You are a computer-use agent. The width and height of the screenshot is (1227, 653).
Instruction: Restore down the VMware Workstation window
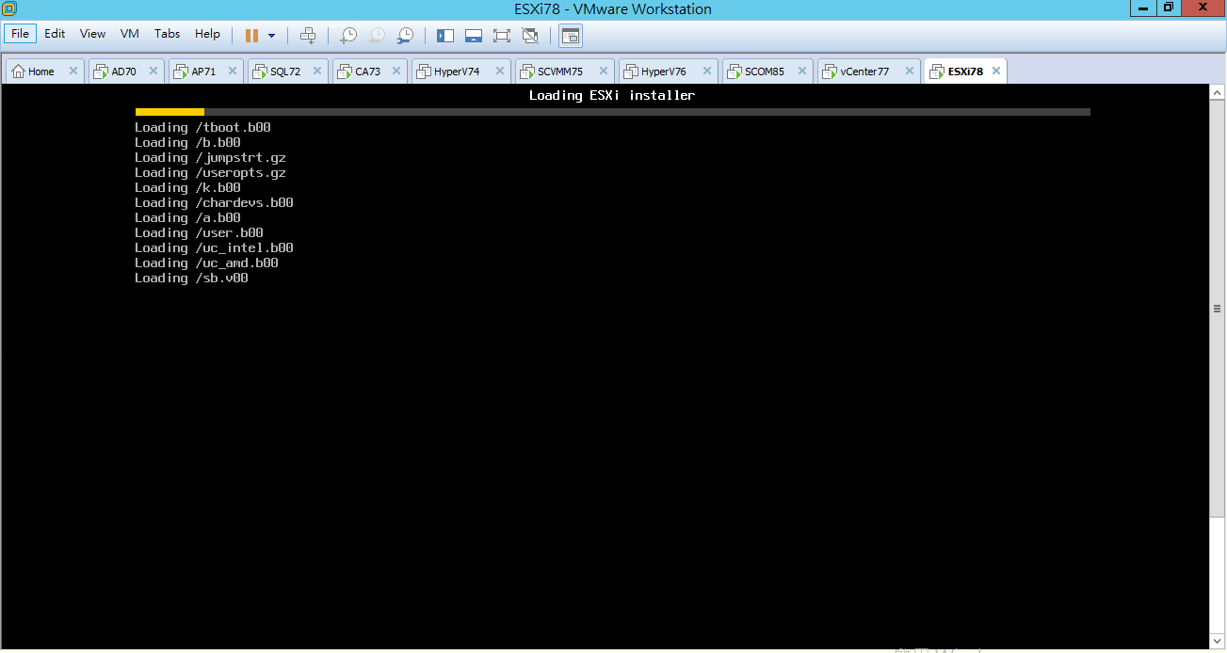click(x=1169, y=8)
